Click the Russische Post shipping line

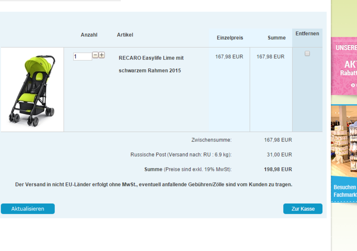[181, 155]
